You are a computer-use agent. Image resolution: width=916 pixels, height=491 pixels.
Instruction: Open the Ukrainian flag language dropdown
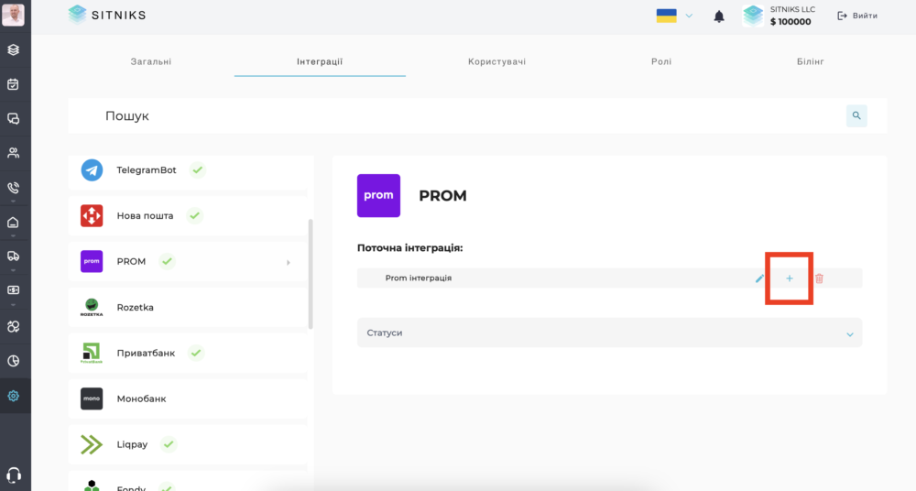[674, 16]
